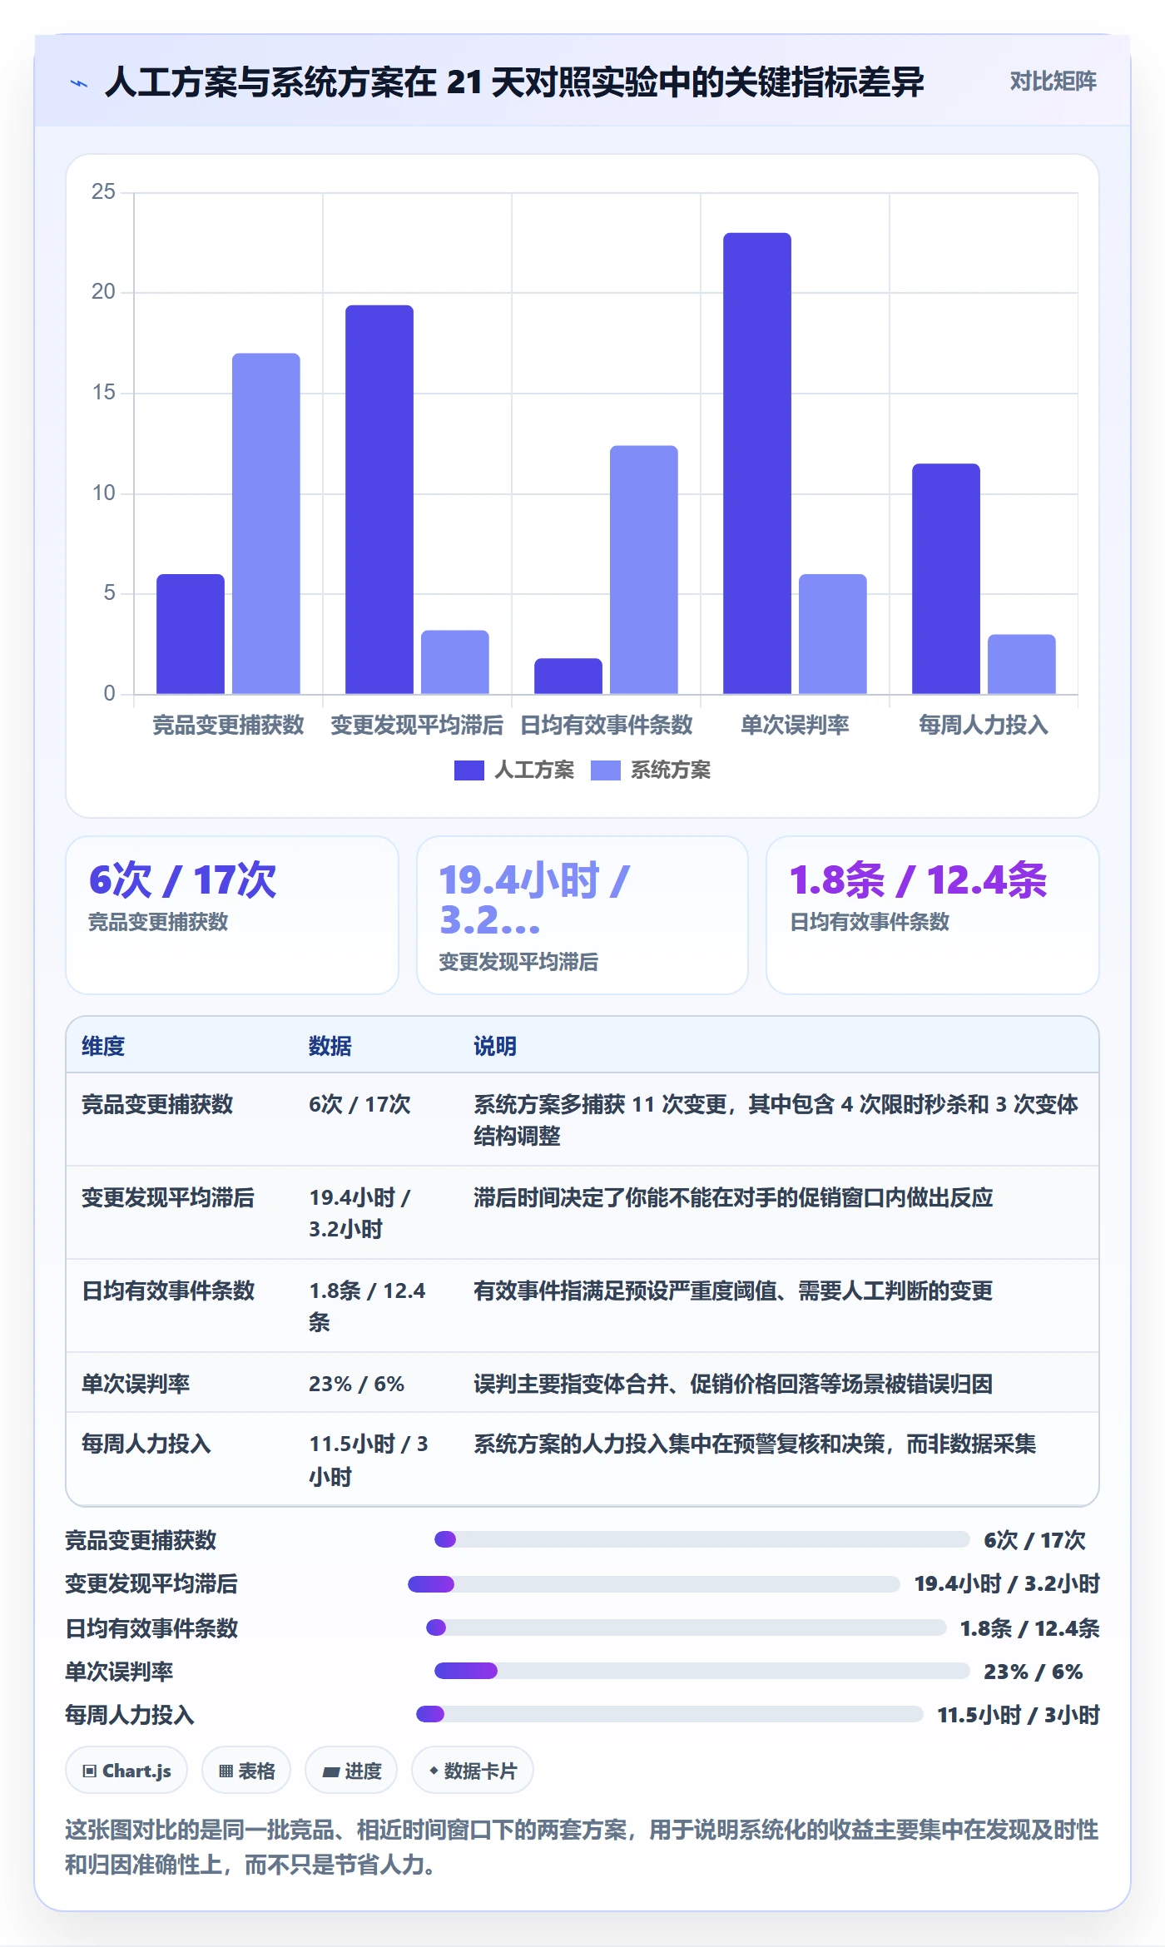Select the 进度 tag chip
This screenshot has width=1165, height=1947.
click(351, 1771)
